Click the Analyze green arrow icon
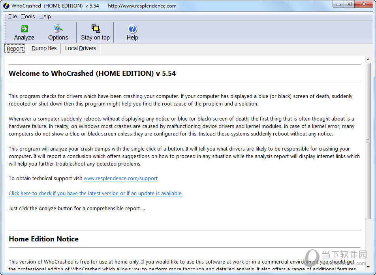The height and width of the screenshot is (275, 376). click(x=24, y=29)
